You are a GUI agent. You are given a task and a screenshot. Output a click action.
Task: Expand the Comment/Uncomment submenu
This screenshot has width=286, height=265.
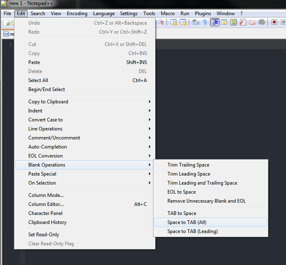[85, 138]
